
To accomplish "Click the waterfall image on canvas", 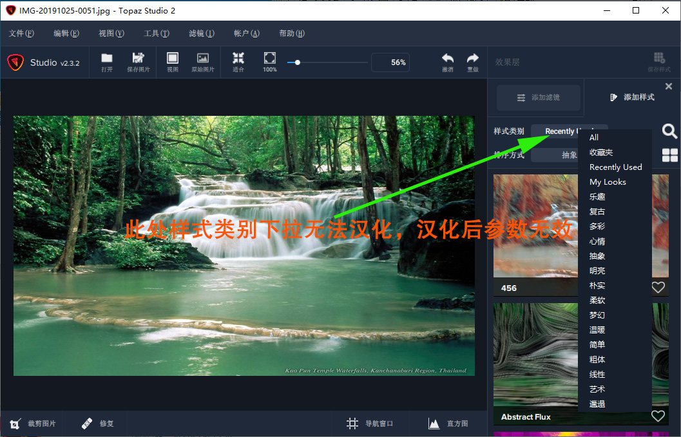I will click(x=244, y=246).
